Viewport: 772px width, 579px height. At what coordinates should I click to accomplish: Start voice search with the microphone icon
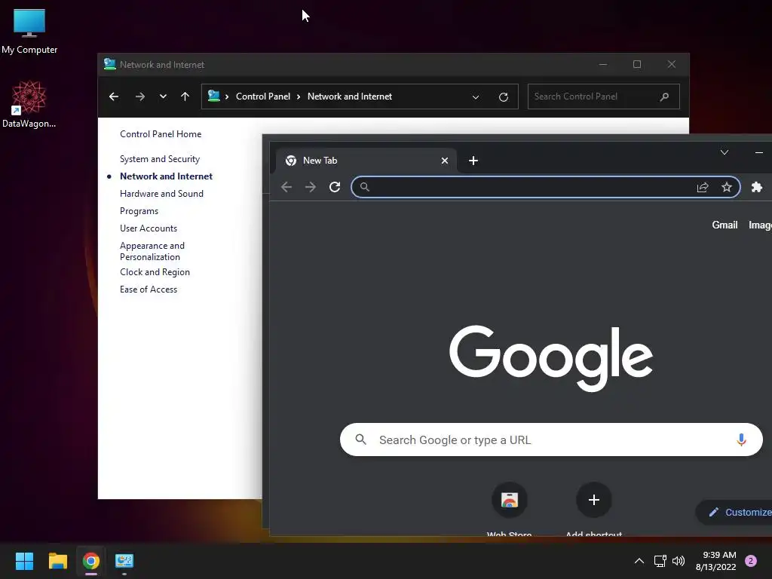point(741,440)
